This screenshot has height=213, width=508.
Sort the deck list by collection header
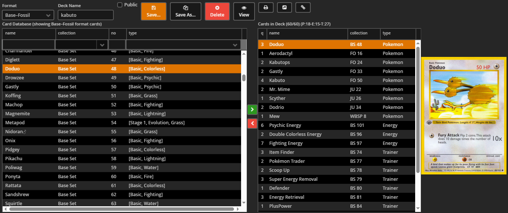[364, 33]
